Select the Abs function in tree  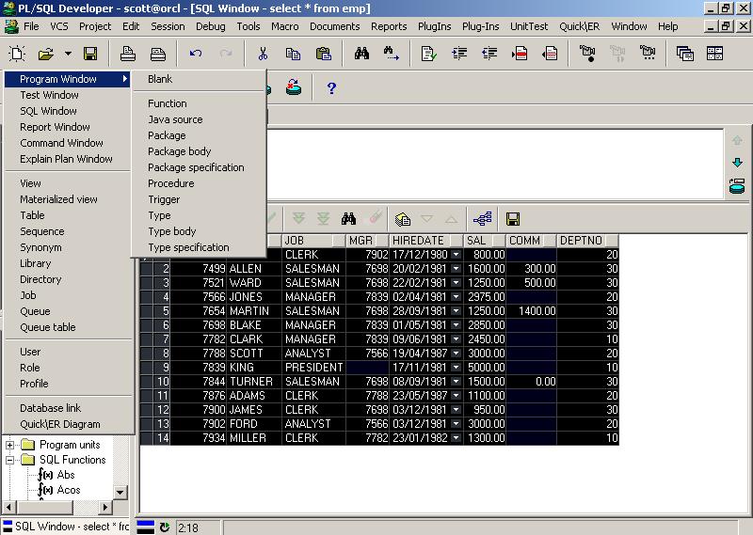click(66, 475)
